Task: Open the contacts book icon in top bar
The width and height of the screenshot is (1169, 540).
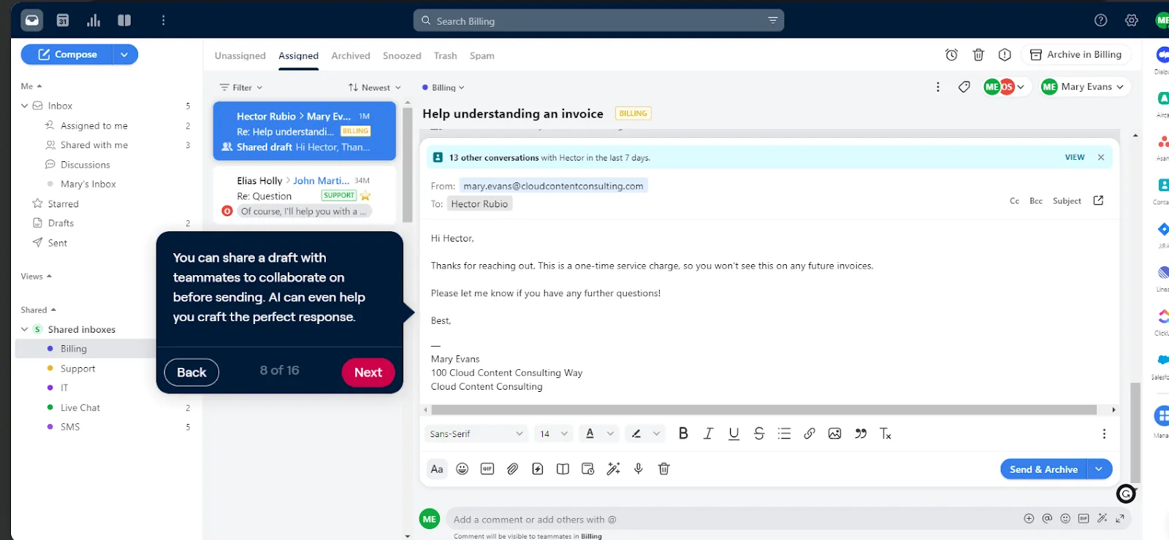Action: (x=124, y=20)
